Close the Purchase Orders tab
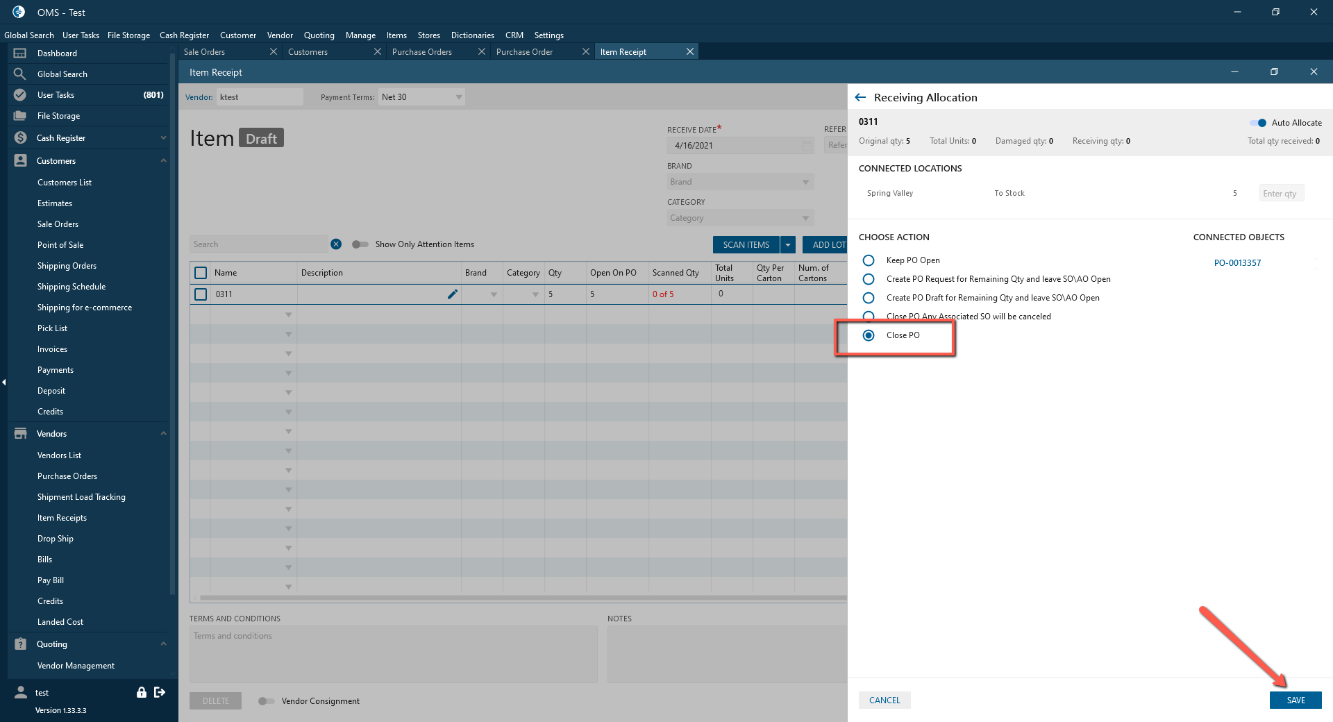The image size is (1333, 722). 481,52
